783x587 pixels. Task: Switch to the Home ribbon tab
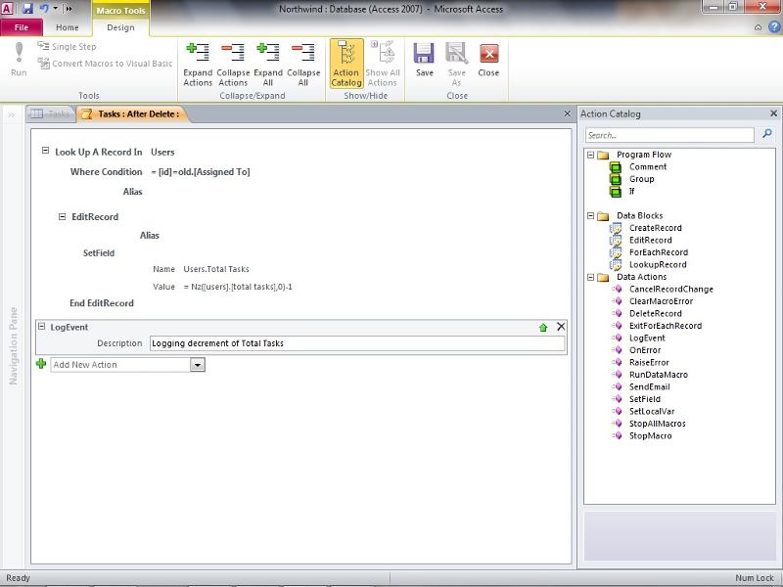(67, 27)
